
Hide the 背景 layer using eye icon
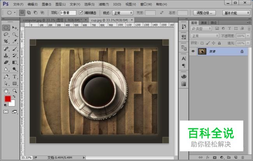point(193,51)
